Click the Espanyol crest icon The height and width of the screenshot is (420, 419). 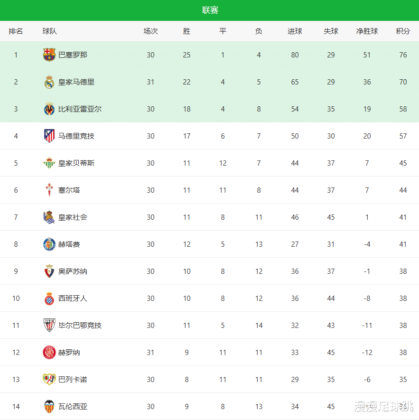click(x=49, y=299)
